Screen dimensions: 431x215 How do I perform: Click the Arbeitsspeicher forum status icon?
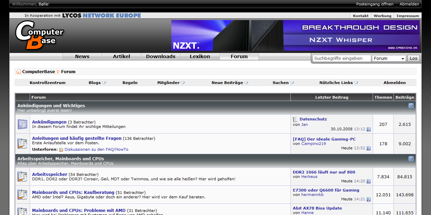point(23,177)
